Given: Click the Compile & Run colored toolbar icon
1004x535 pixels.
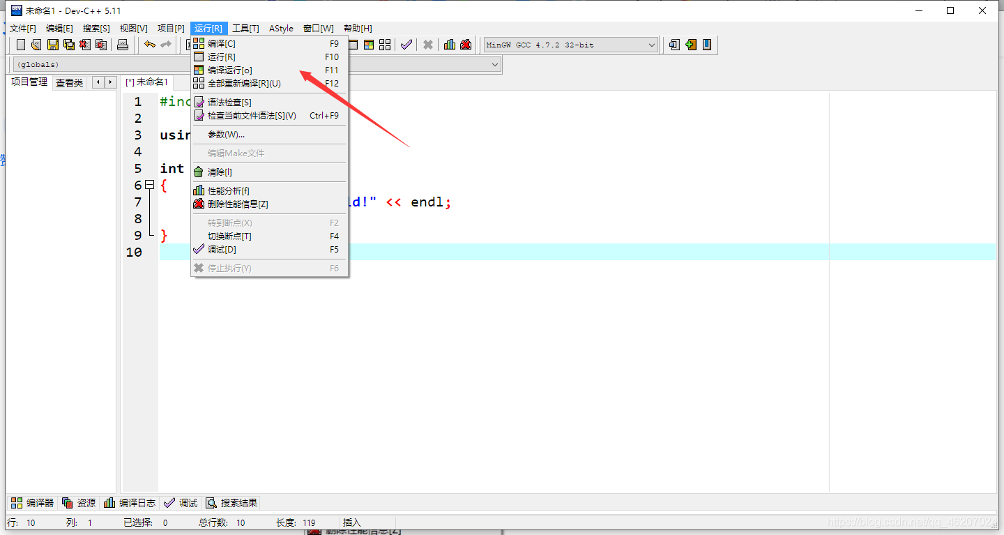Looking at the screenshot, I should 369,45.
